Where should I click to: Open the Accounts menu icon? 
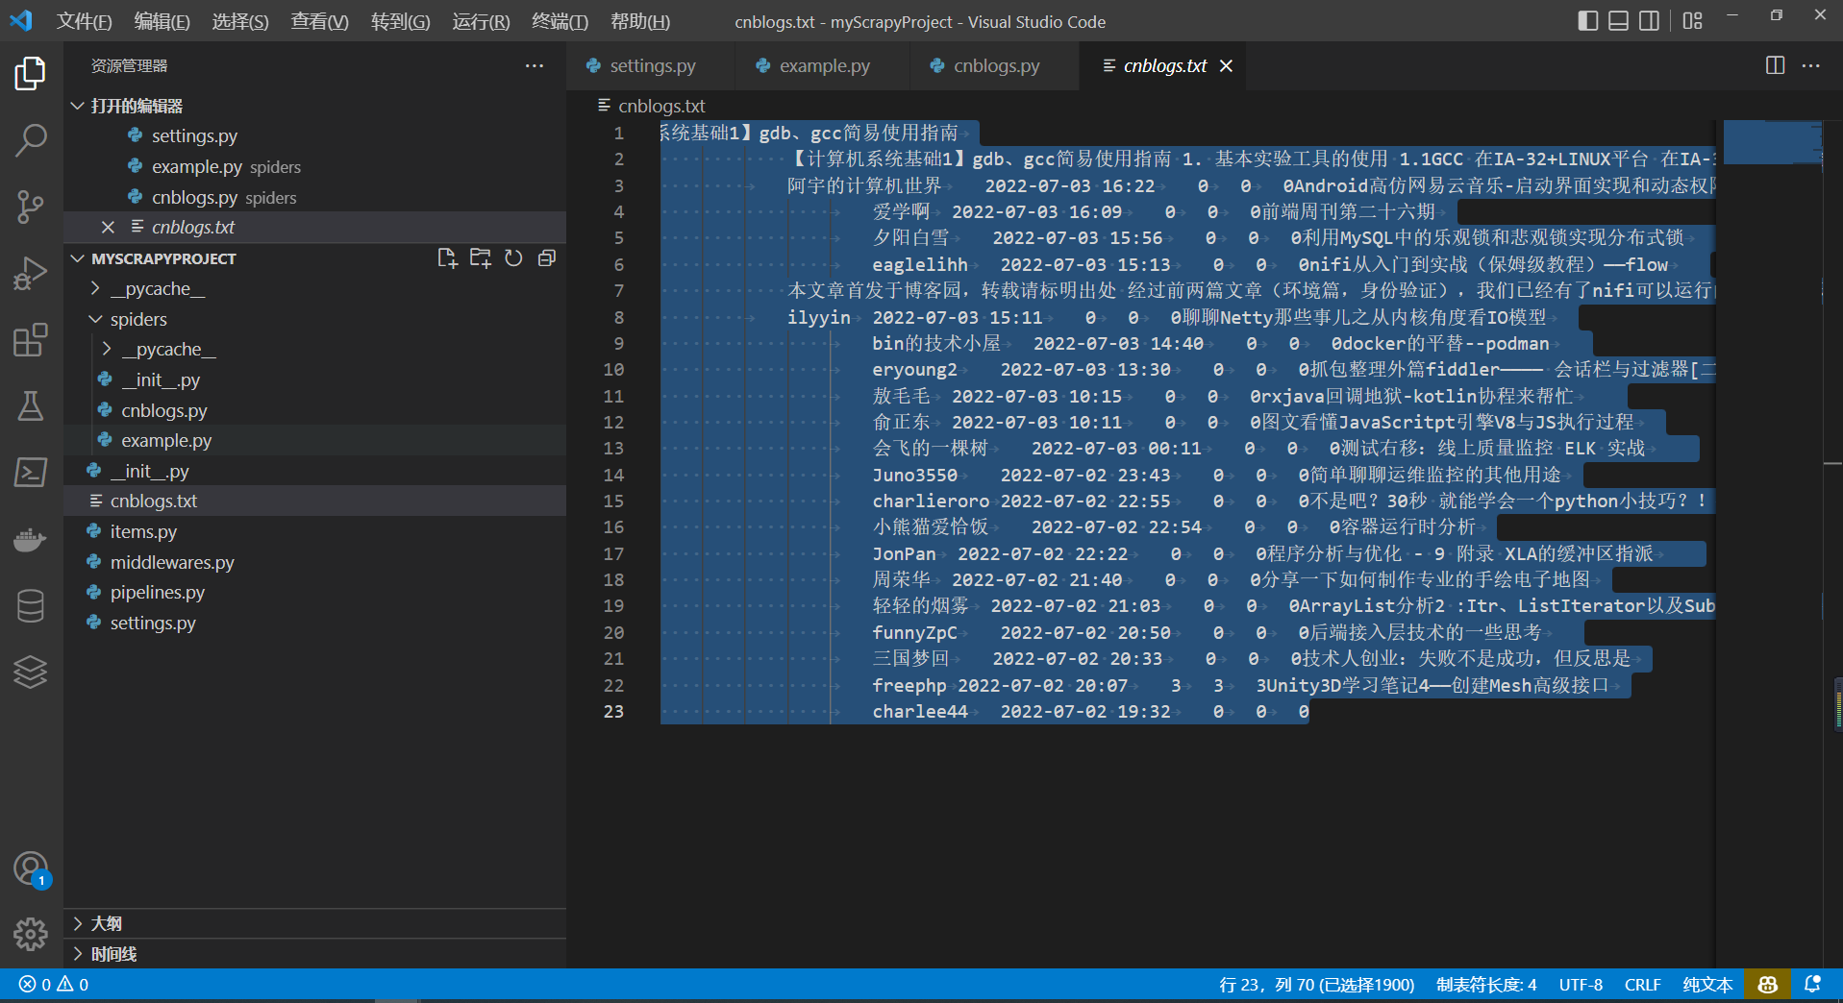pos(31,868)
